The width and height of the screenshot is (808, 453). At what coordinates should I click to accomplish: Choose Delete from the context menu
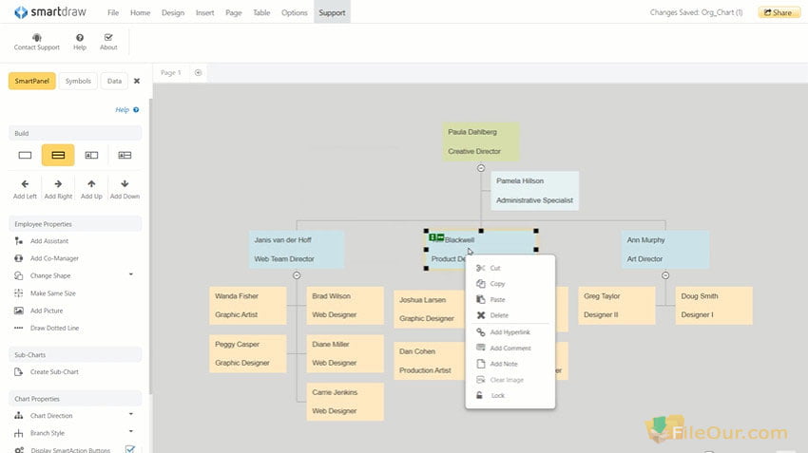(x=498, y=315)
